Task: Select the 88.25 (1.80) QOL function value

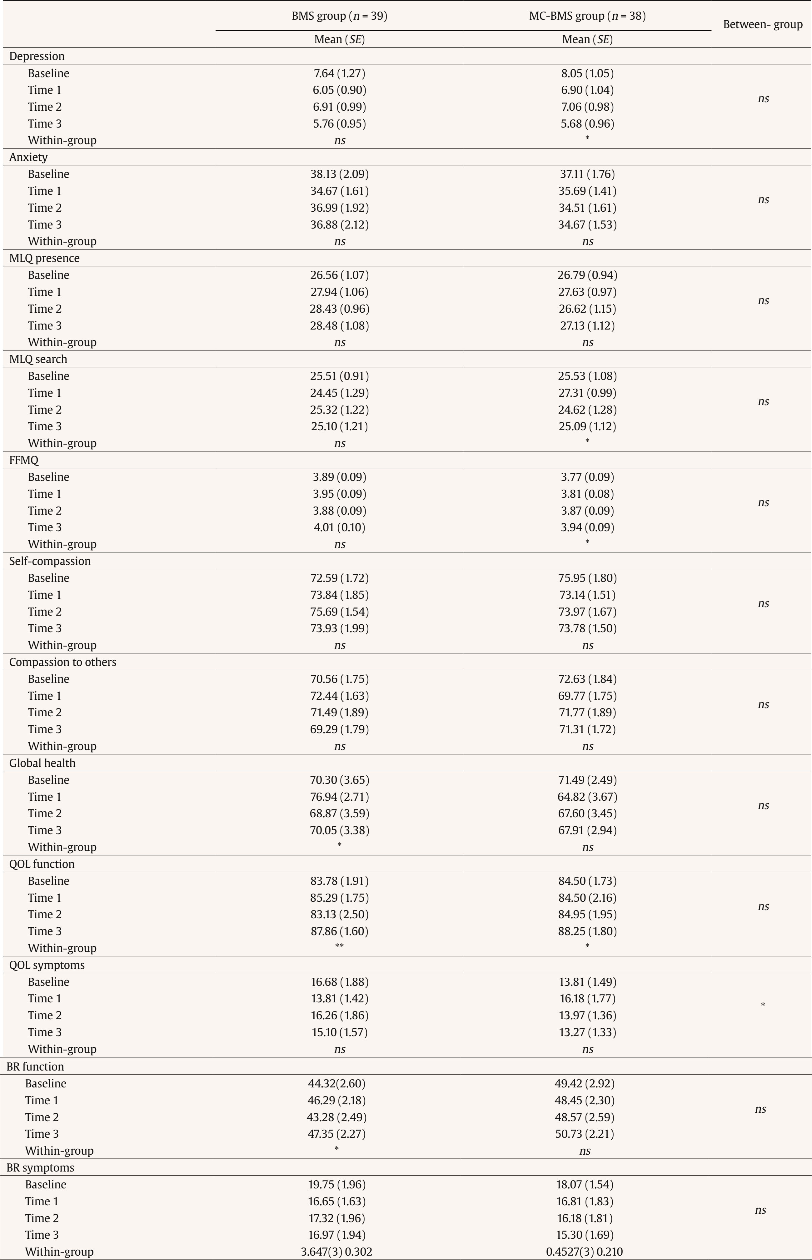Action: (x=587, y=931)
